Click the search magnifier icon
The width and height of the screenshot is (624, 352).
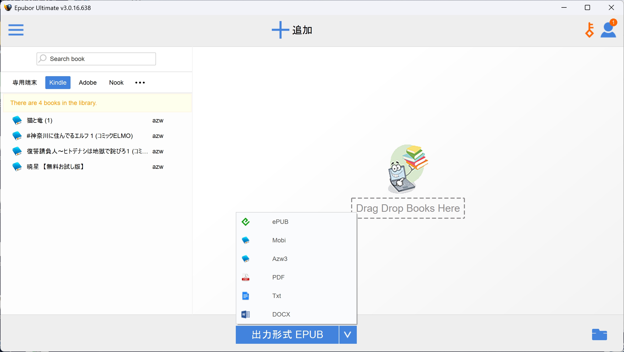point(42,59)
